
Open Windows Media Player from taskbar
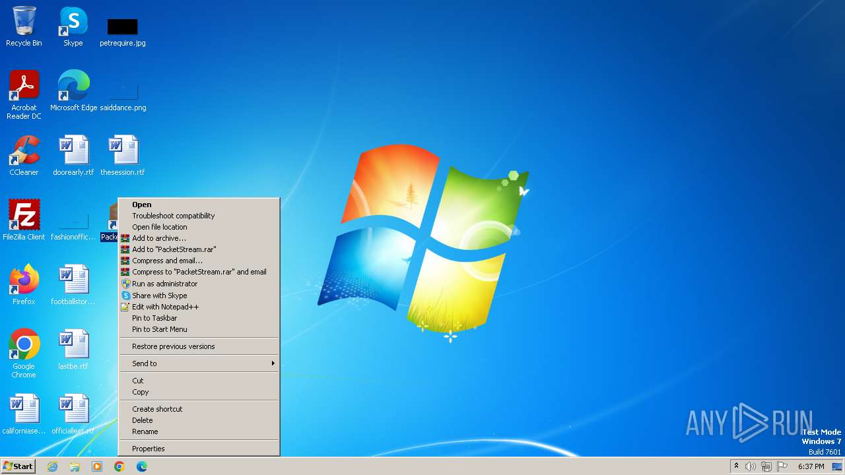[97, 466]
